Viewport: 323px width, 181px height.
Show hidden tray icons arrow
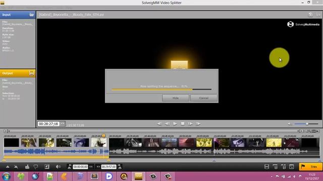[x=272, y=176]
